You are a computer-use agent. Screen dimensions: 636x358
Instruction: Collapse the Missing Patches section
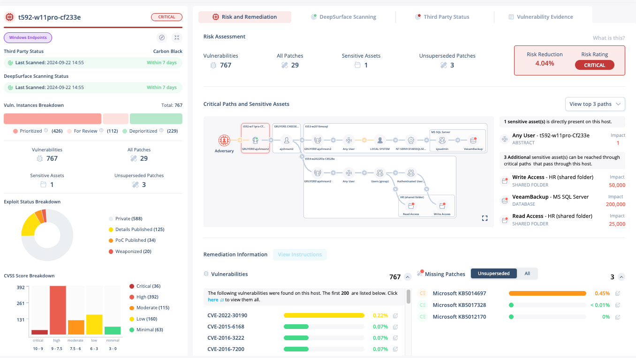point(621,277)
